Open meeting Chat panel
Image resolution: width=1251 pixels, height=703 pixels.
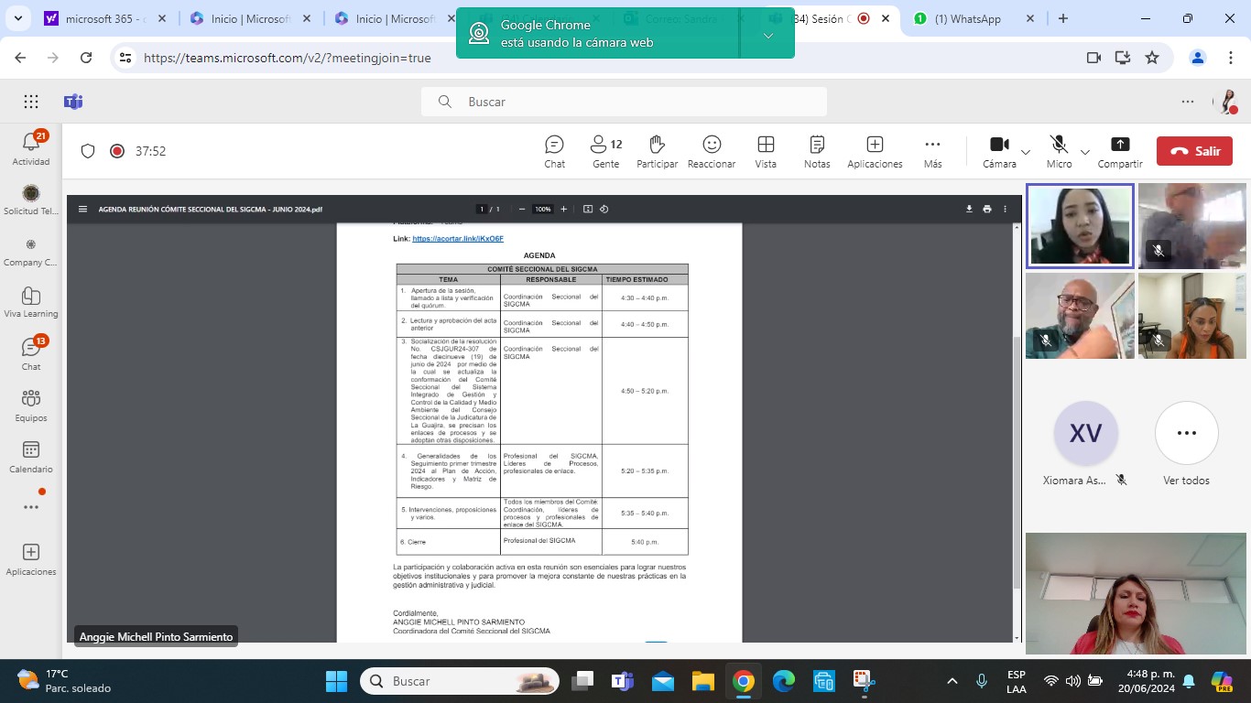[554, 152]
